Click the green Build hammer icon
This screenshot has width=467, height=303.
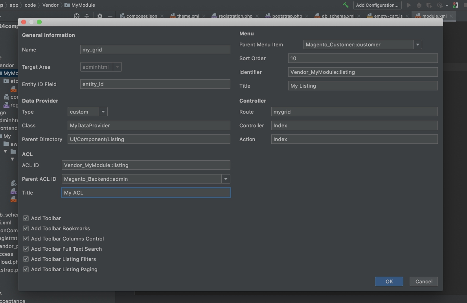click(346, 5)
